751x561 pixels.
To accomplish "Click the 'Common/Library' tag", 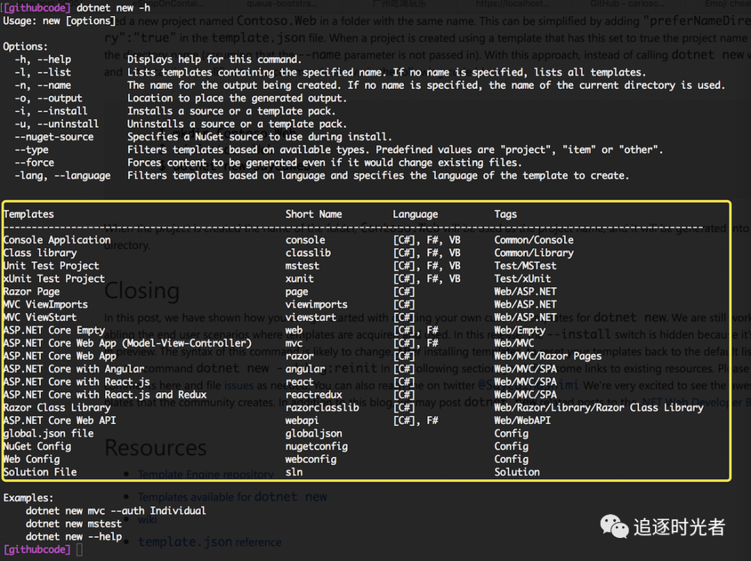I will (x=534, y=253).
